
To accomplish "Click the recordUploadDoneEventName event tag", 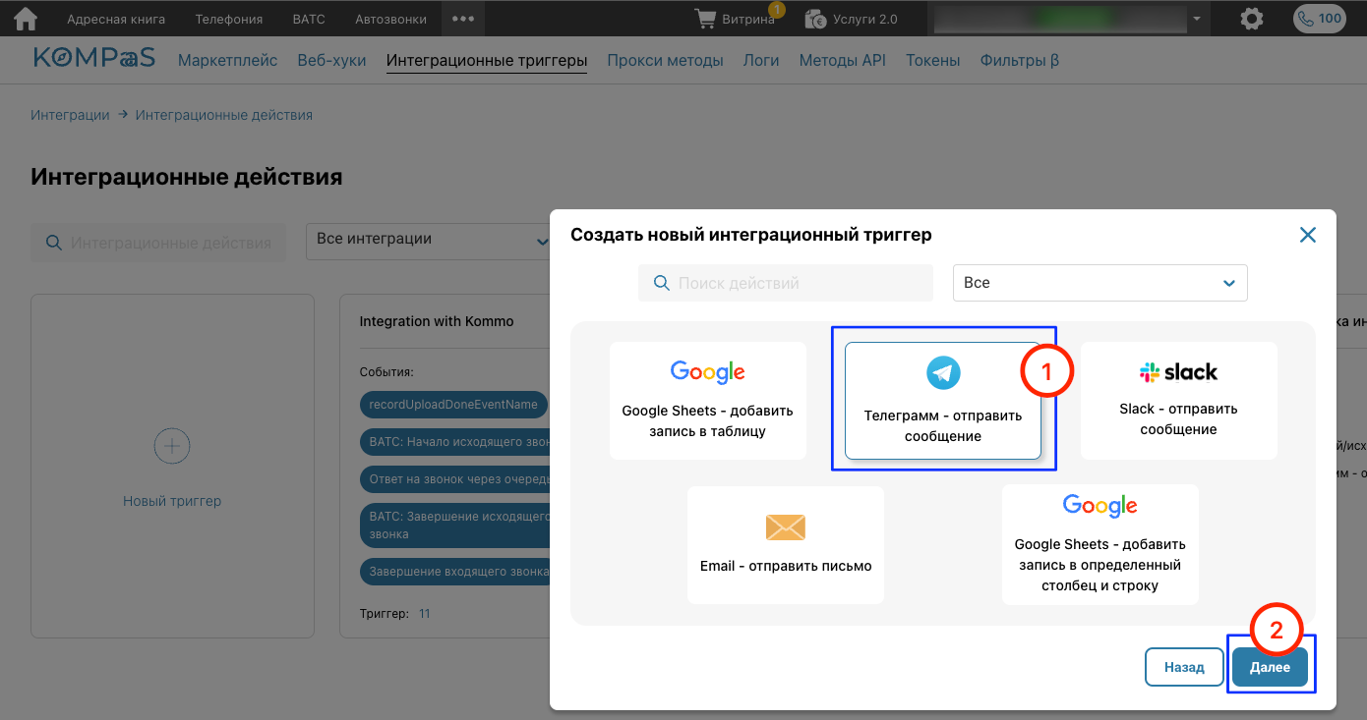I will (x=453, y=404).
